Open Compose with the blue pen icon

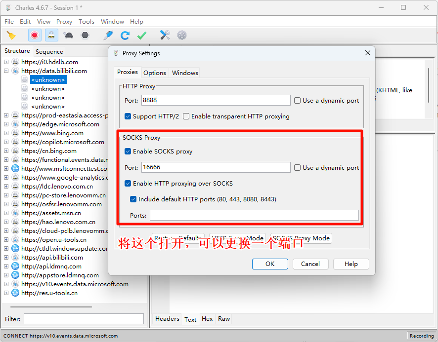[108, 35]
